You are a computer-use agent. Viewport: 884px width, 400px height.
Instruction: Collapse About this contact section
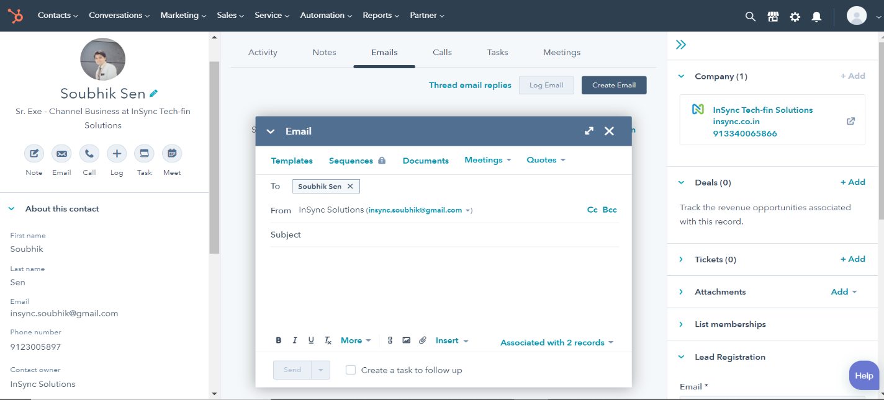pyautogui.click(x=11, y=209)
